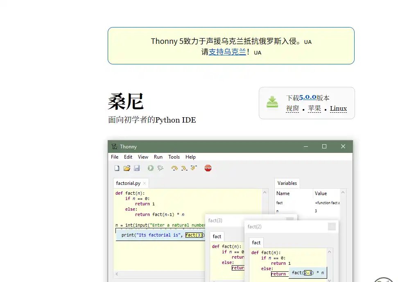Click the green Run script icon
Screen dimensions: 398x282
coord(151,168)
